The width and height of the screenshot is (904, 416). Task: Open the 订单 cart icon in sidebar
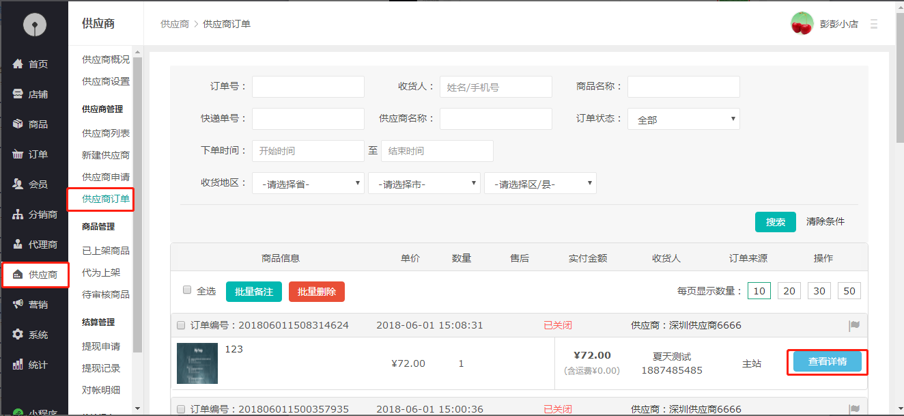coord(18,154)
